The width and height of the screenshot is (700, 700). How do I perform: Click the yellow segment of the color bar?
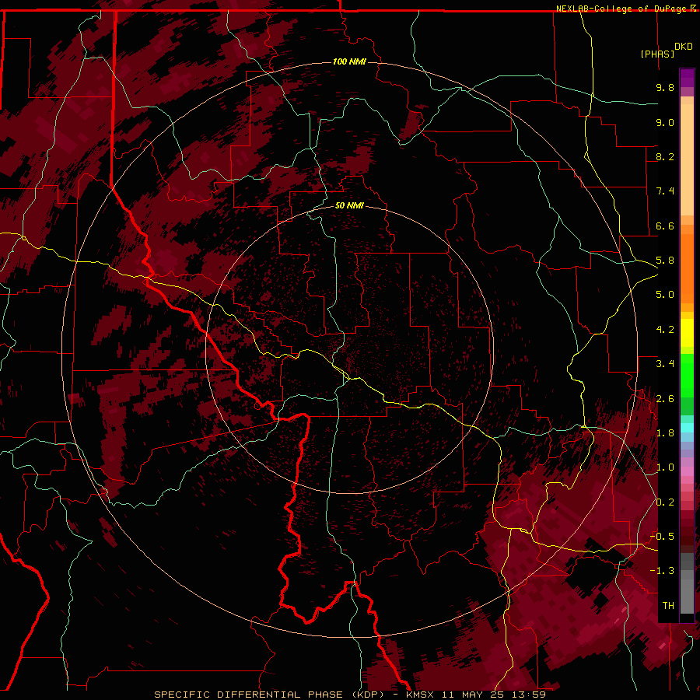click(687, 333)
